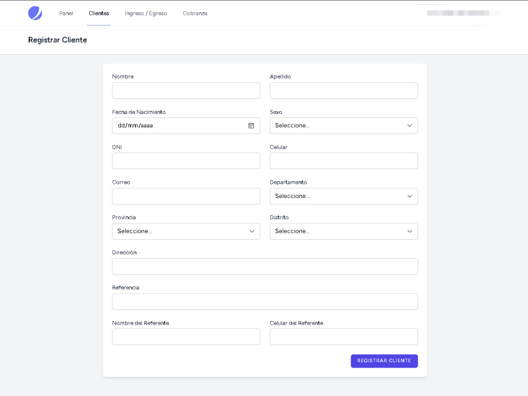Click the Nombre del Referente input
The image size is (528, 396).
coord(186,337)
